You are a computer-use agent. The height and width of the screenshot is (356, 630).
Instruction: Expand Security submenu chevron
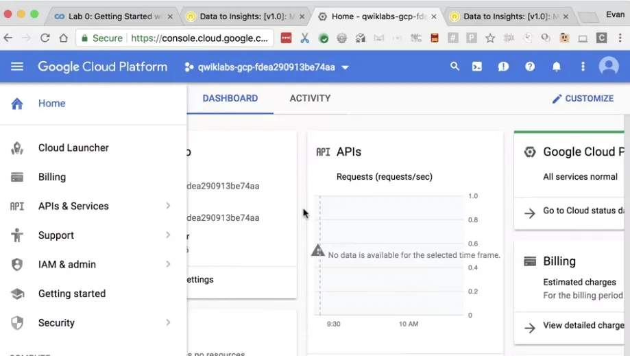(x=168, y=322)
